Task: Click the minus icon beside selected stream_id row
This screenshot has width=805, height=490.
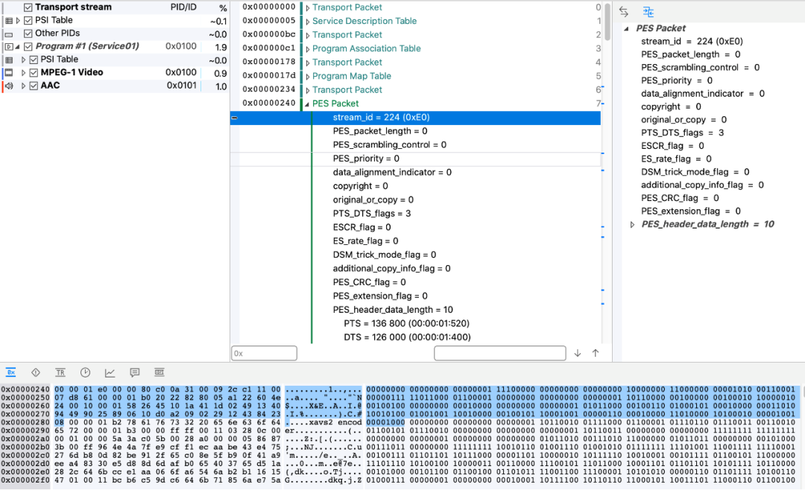Action: [235, 118]
